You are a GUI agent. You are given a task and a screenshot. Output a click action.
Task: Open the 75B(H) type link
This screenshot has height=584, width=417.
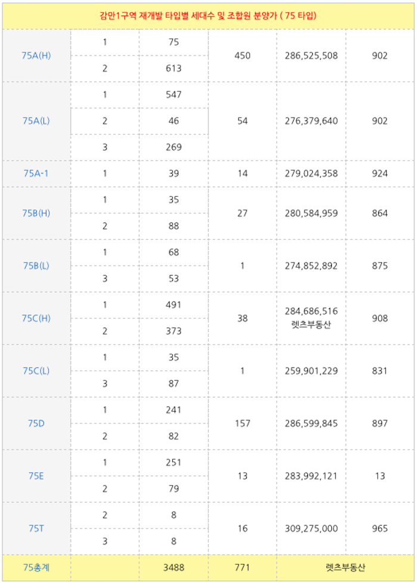coord(36,213)
